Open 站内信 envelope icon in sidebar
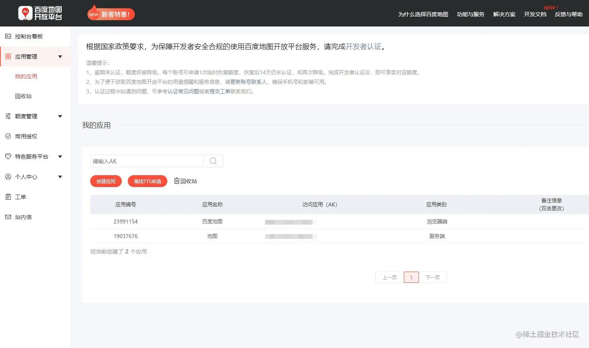The height and width of the screenshot is (348, 589). [8, 217]
